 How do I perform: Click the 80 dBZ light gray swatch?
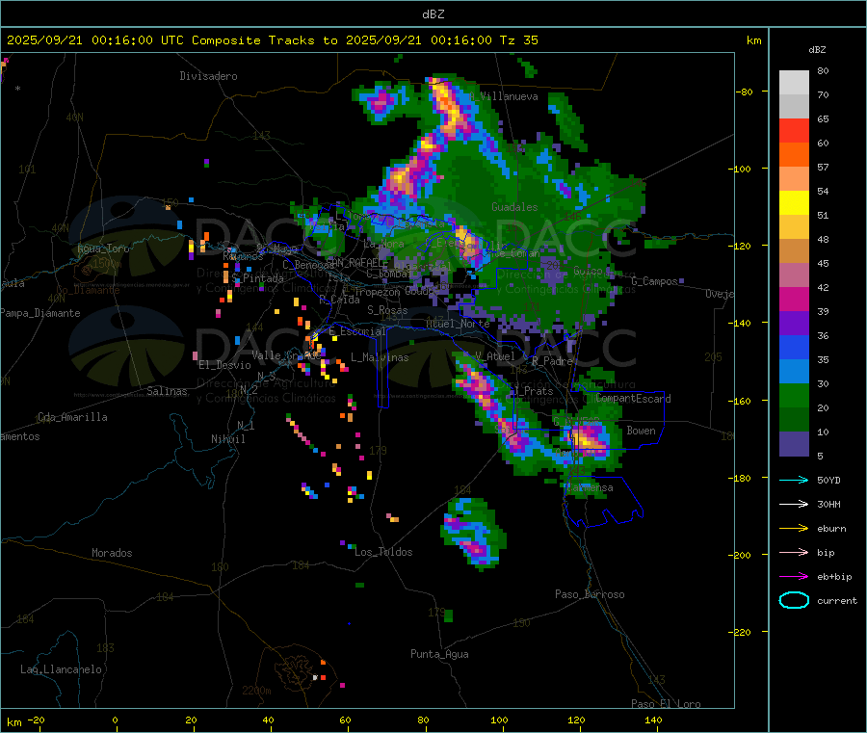pos(794,82)
